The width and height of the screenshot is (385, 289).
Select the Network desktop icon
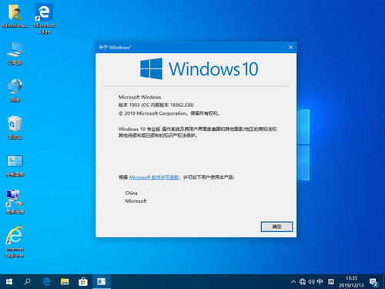coord(15,90)
